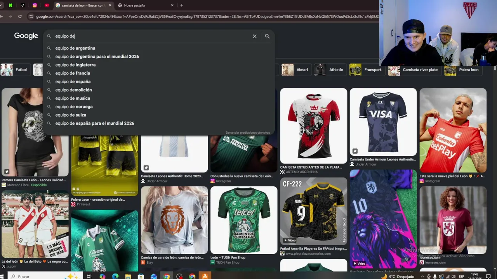Image resolution: width=497 pixels, height=279 pixels.
Task: Click the 'ARTEMIX ARGENTINA' source label
Action: click(301, 172)
